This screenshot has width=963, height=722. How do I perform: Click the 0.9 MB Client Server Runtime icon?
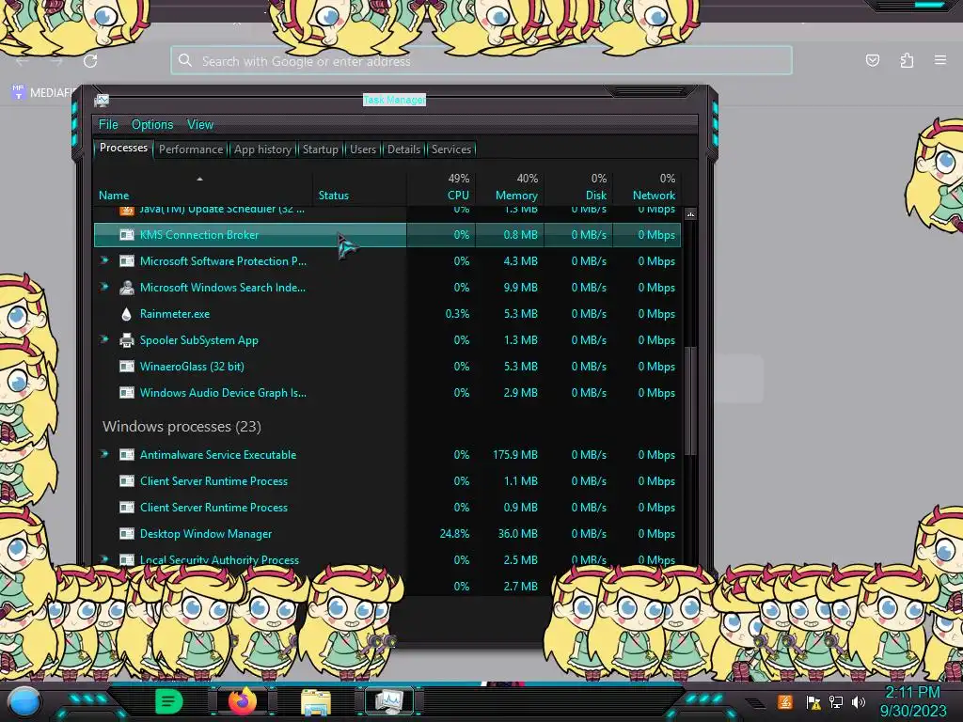(127, 508)
